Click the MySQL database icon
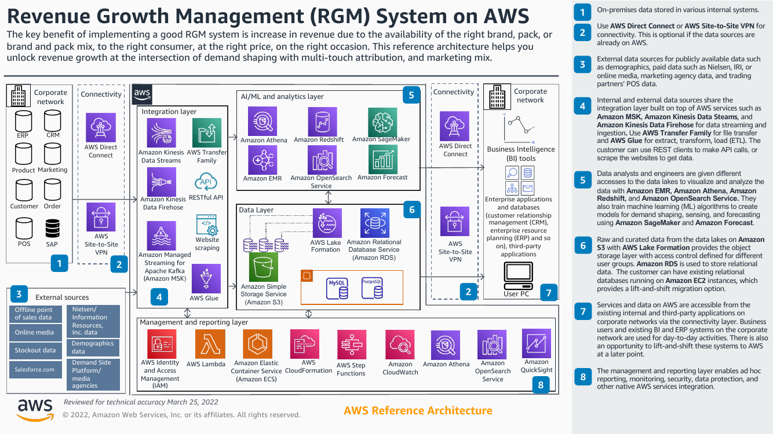773x434 pixels. (337, 288)
